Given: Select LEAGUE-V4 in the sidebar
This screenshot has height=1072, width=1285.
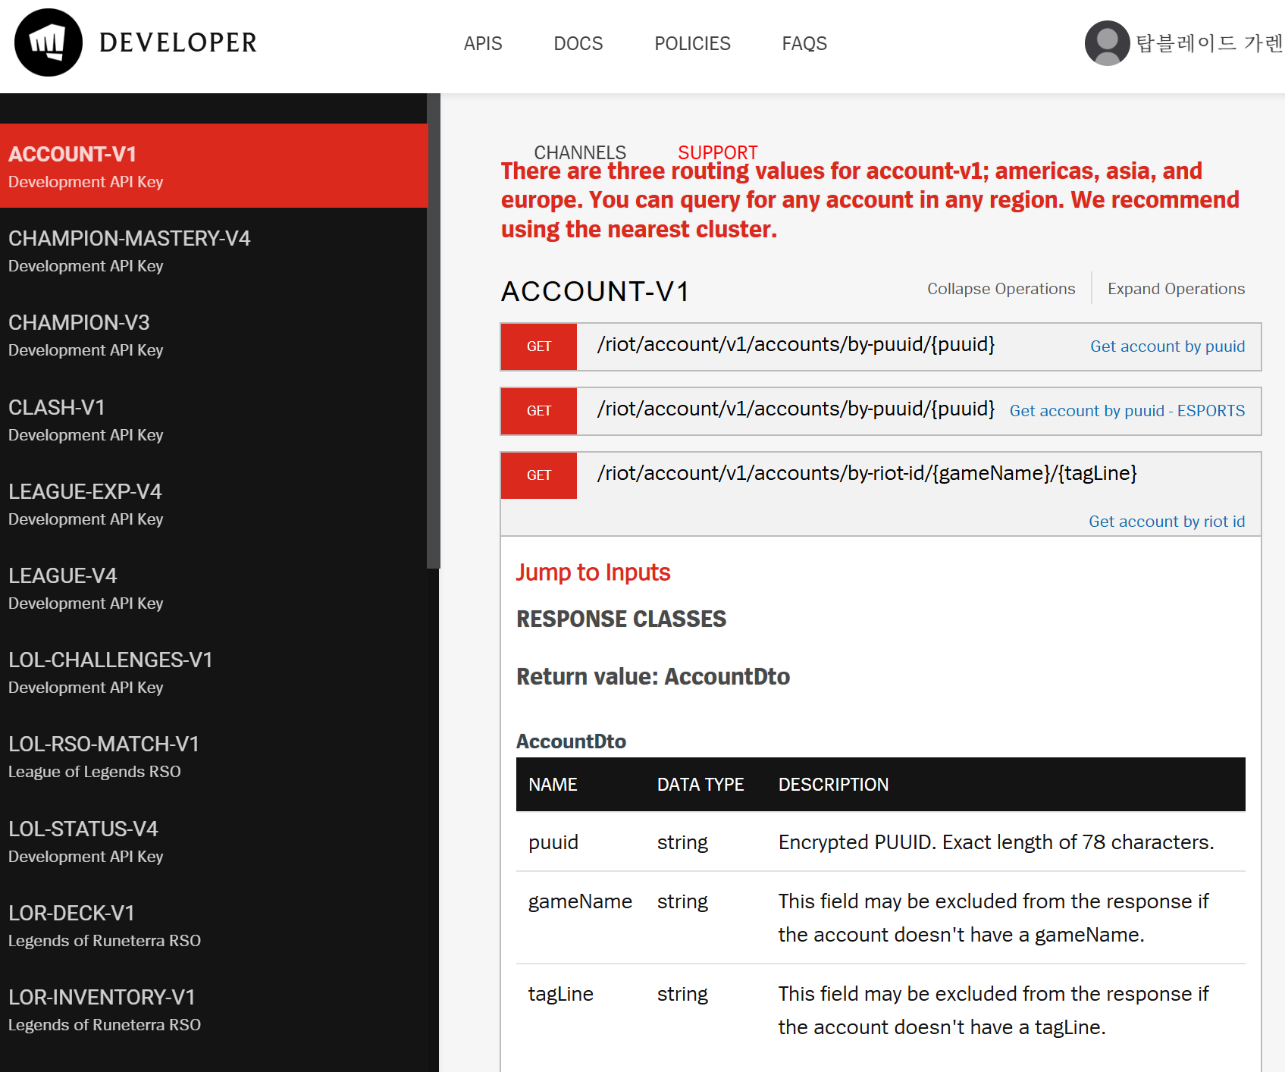Looking at the screenshot, I should tap(214, 588).
